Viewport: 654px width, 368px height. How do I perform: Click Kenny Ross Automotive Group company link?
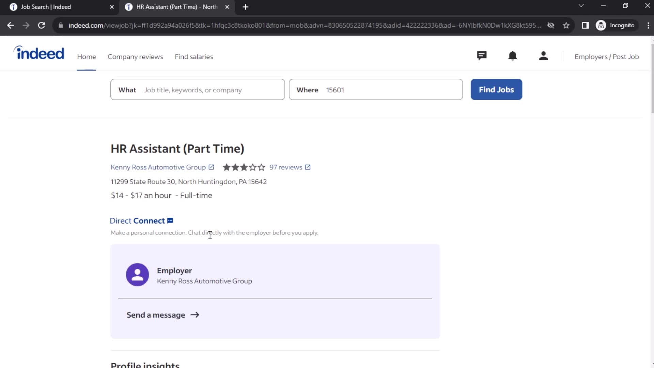point(158,167)
